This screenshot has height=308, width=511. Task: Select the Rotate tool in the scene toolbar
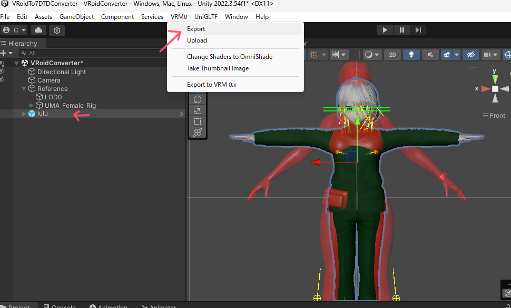click(198, 99)
